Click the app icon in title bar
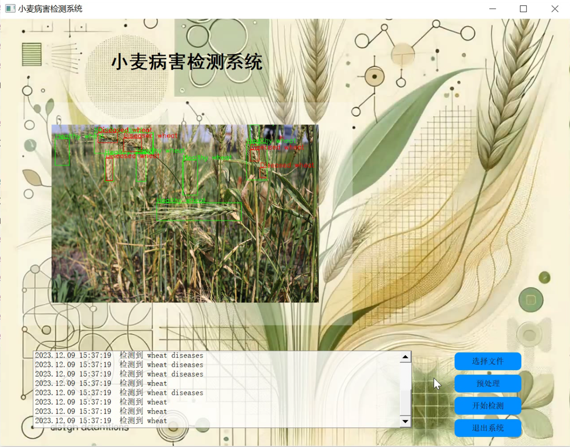Screen dimensions: 570x447 [10, 9]
